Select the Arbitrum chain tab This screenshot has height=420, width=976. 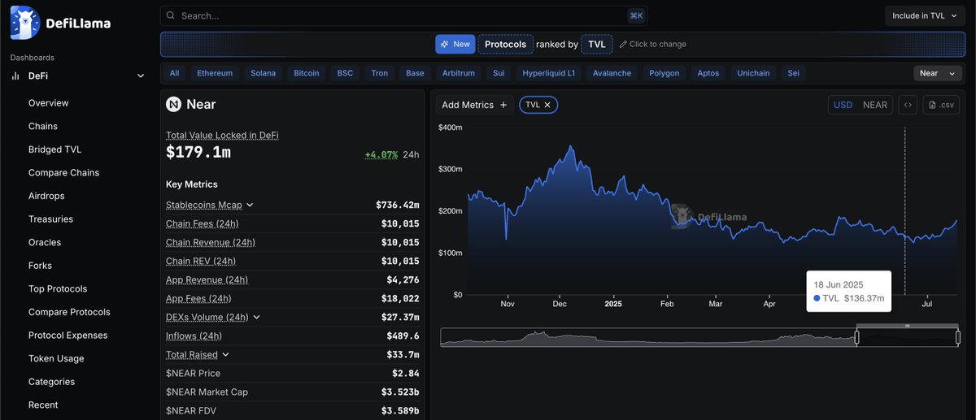point(459,73)
